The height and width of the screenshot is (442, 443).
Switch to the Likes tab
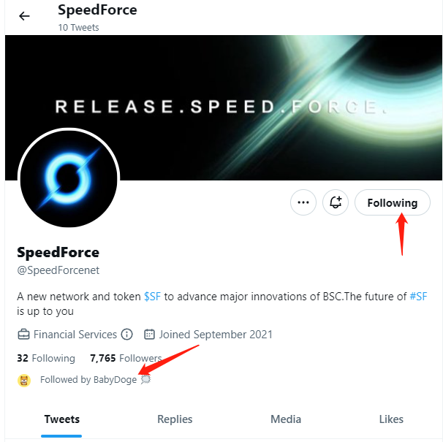[391, 419]
